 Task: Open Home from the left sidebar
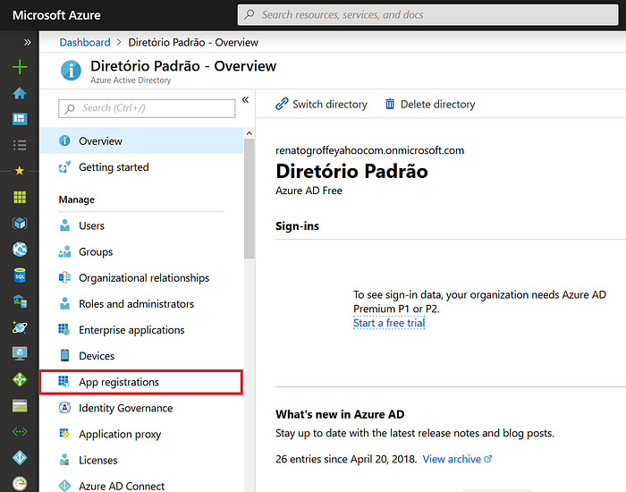point(20,93)
